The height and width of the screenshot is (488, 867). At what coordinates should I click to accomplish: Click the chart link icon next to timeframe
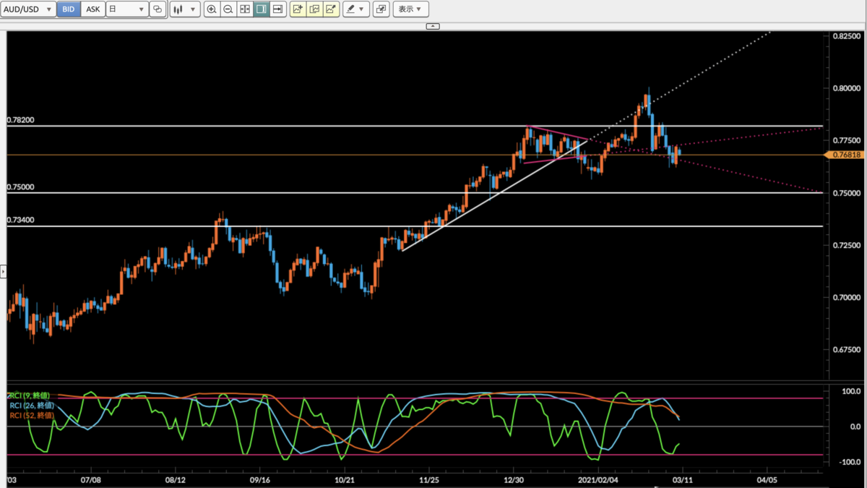click(158, 9)
